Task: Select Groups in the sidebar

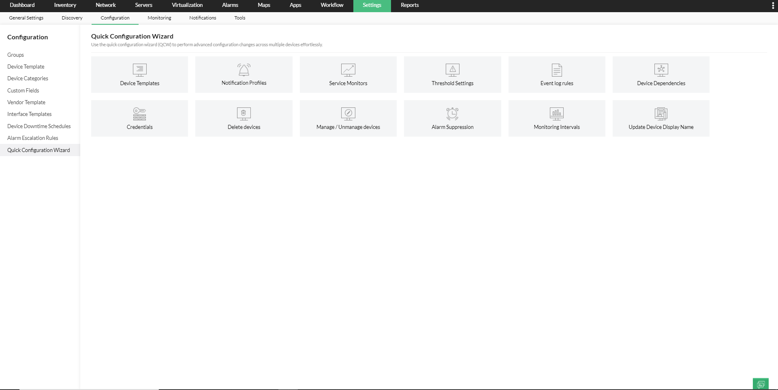Action: (x=15, y=55)
